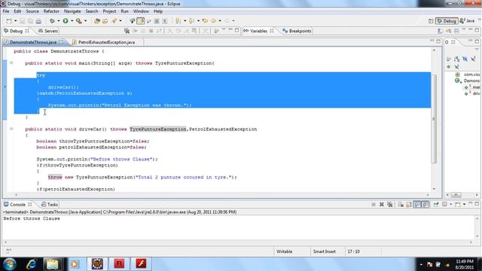
Task: Click the Next Annotation toolbar icon
Action: coord(178,21)
